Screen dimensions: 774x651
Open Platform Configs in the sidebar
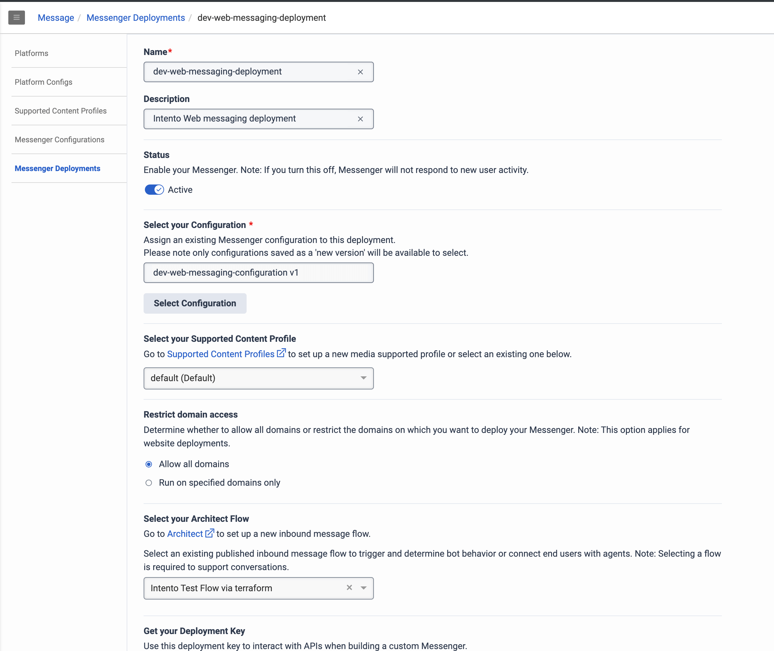click(x=43, y=82)
